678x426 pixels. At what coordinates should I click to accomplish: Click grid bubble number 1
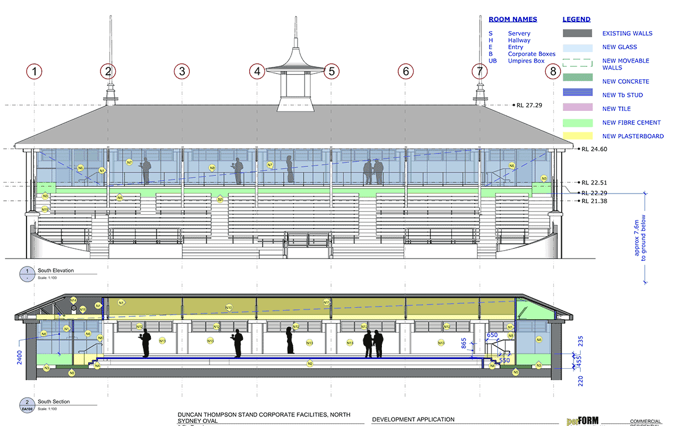tap(35, 72)
